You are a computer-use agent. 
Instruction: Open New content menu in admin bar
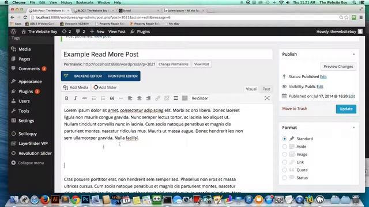pyautogui.click(x=97, y=32)
